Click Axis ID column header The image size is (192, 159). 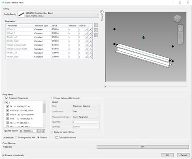[x=83, y=25]
